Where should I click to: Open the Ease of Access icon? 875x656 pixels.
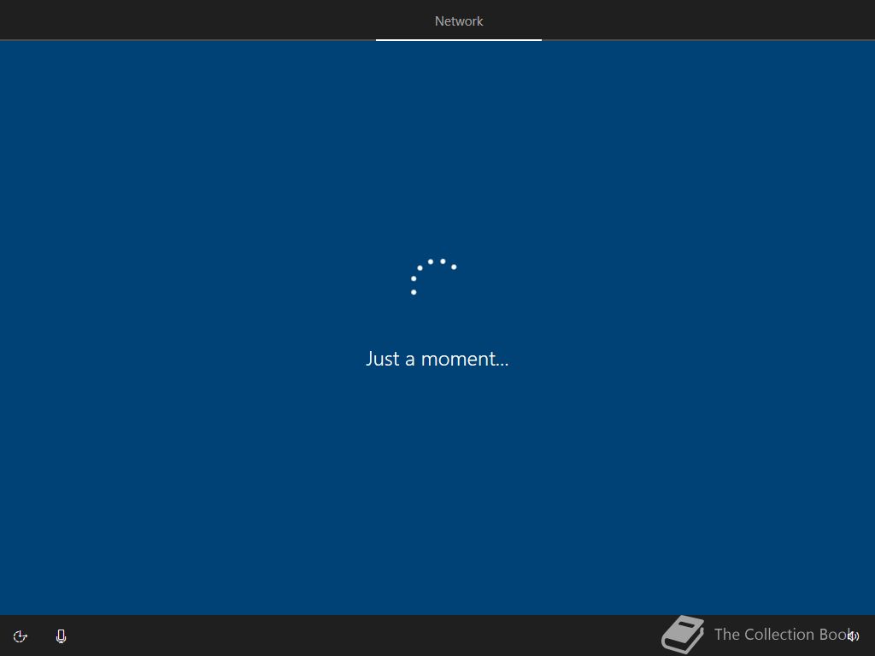click(x=21, y=636)
